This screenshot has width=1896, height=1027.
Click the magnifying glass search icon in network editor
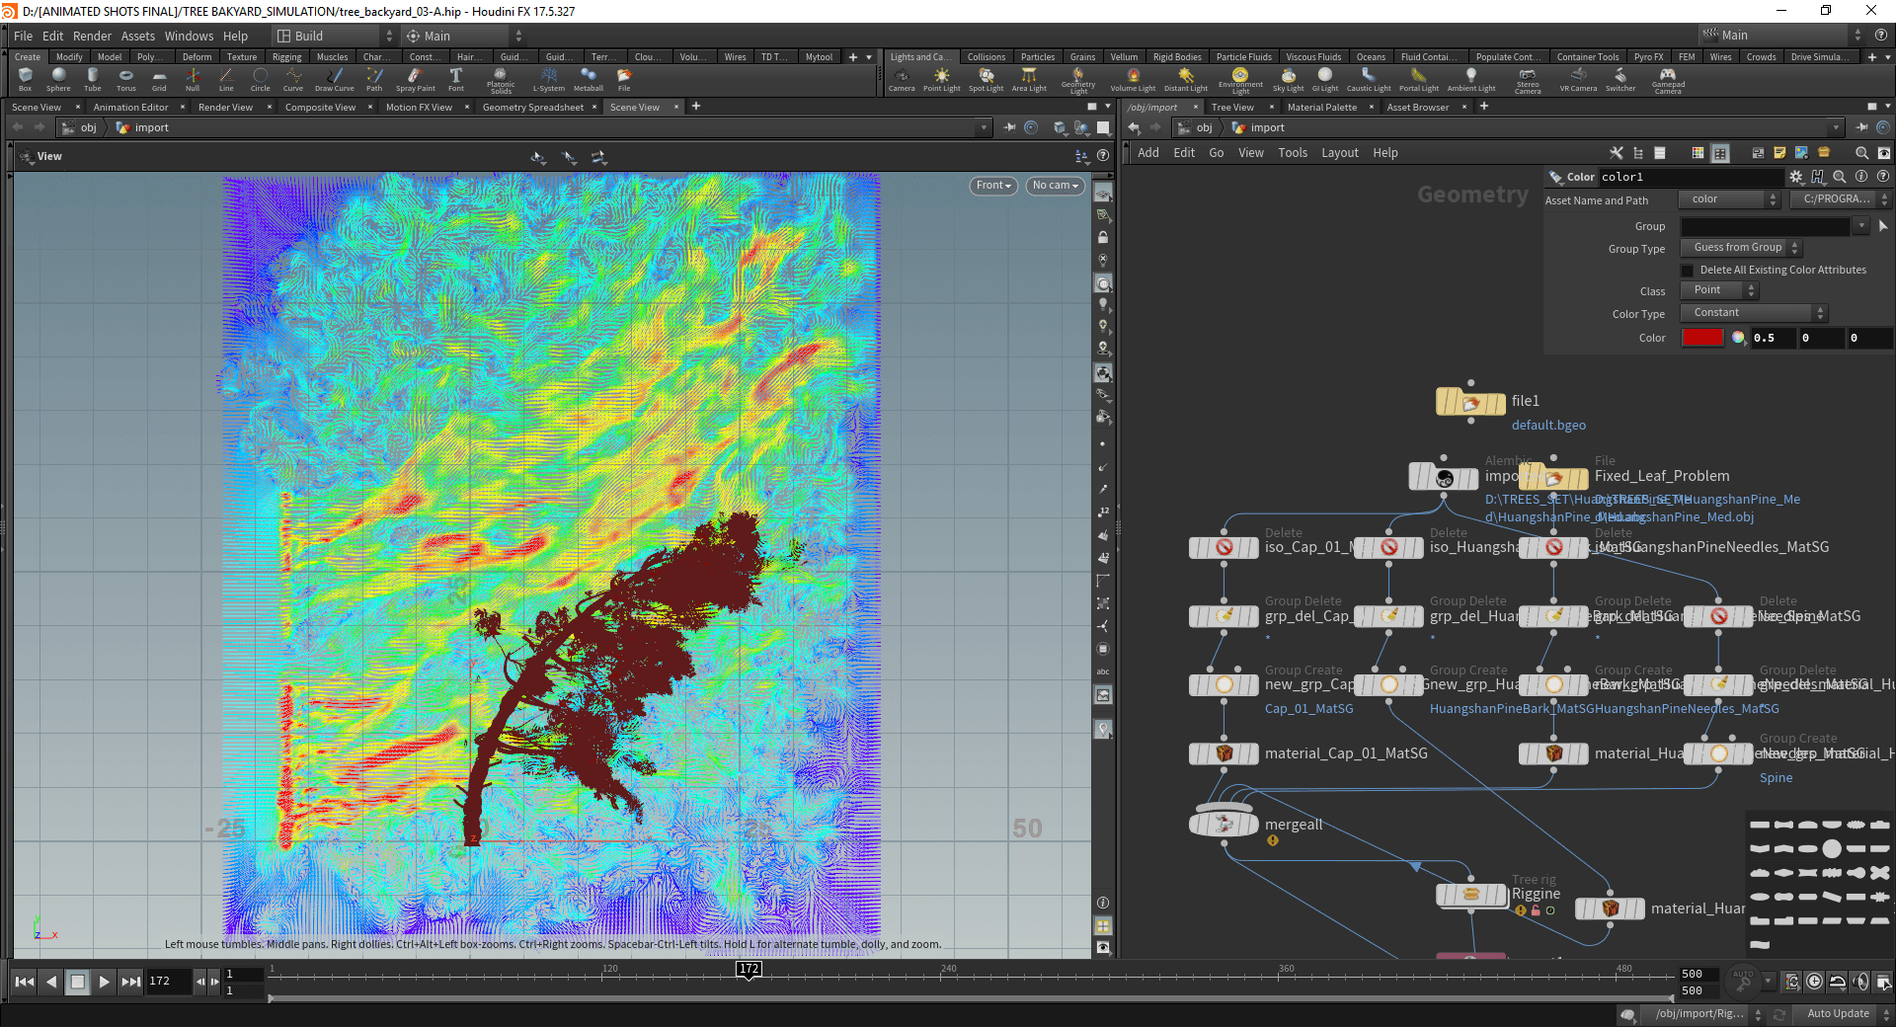click(1860, 153)
